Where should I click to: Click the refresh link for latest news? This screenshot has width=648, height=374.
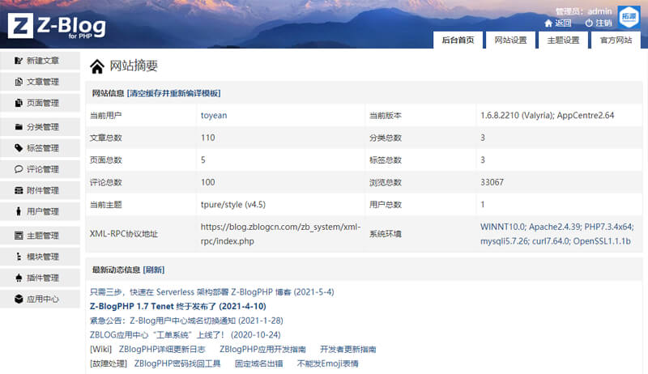coord(154,270)
